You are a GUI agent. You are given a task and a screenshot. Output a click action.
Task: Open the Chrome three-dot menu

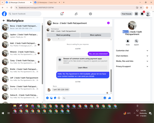(x=151, y=8)
